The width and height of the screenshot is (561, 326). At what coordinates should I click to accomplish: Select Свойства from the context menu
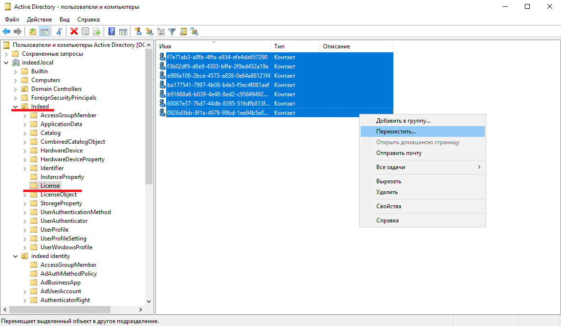pos(388,206)
